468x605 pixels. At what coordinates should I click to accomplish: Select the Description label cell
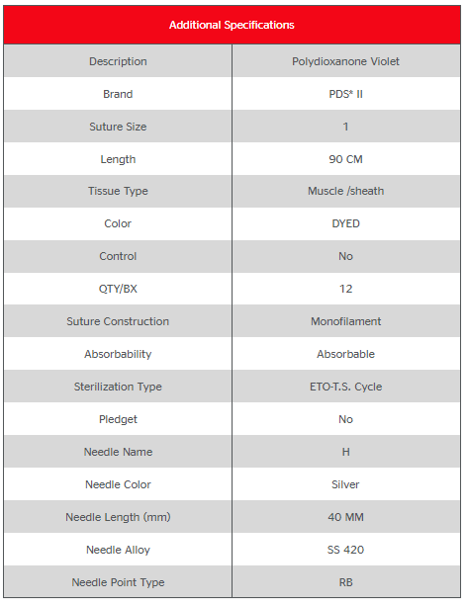(x=118, y=61)
